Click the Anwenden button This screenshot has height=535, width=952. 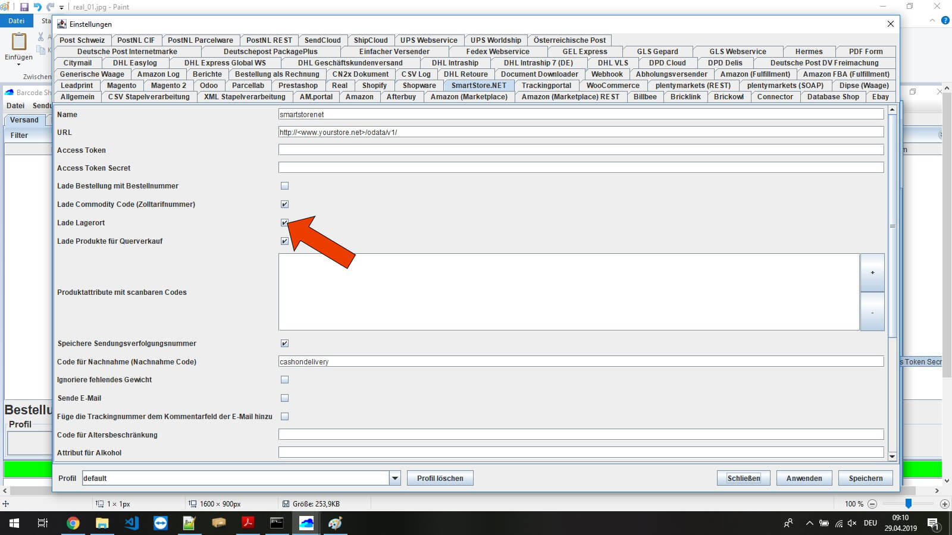pyautogui.click(x=804, y=478)
